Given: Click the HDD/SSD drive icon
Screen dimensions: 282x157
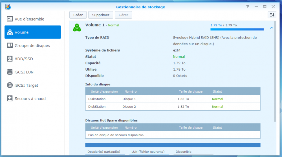Looking at the screenshot, I should coord(10,59).
